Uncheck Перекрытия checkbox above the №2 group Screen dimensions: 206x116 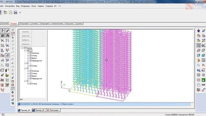pyautogui.click(x=31, y=61)
